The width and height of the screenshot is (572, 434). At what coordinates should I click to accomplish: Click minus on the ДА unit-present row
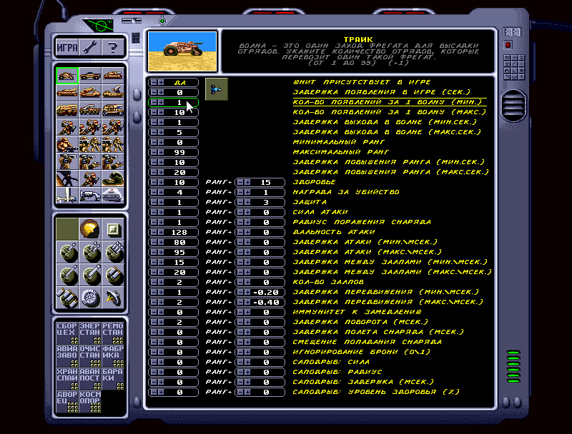(154, 82)
